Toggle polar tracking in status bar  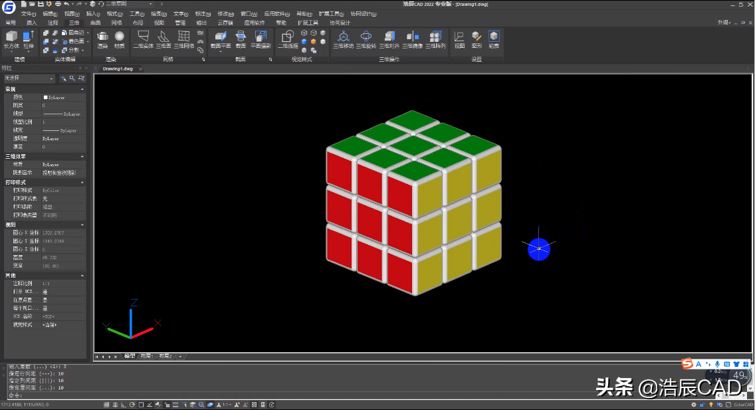click(132, 405)
